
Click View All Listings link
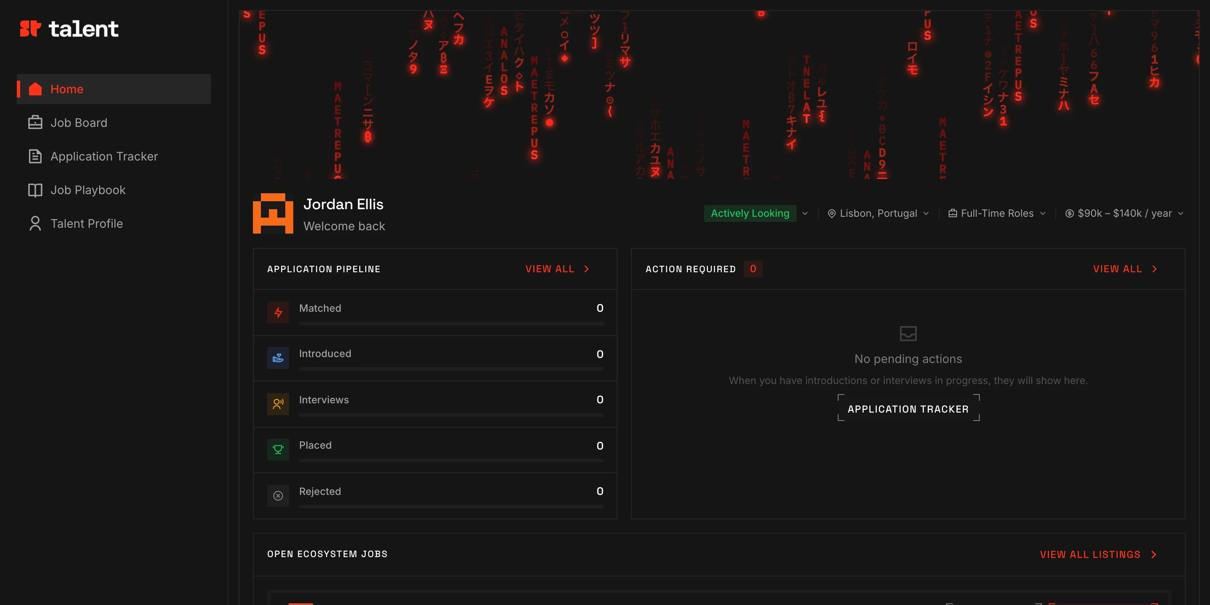click(1098, 554)
